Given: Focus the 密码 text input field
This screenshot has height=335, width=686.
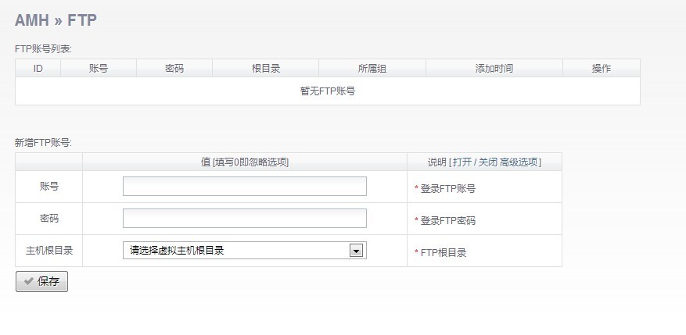Looking at the screenshot, I should pyautogui.click(x=244, y=219).
